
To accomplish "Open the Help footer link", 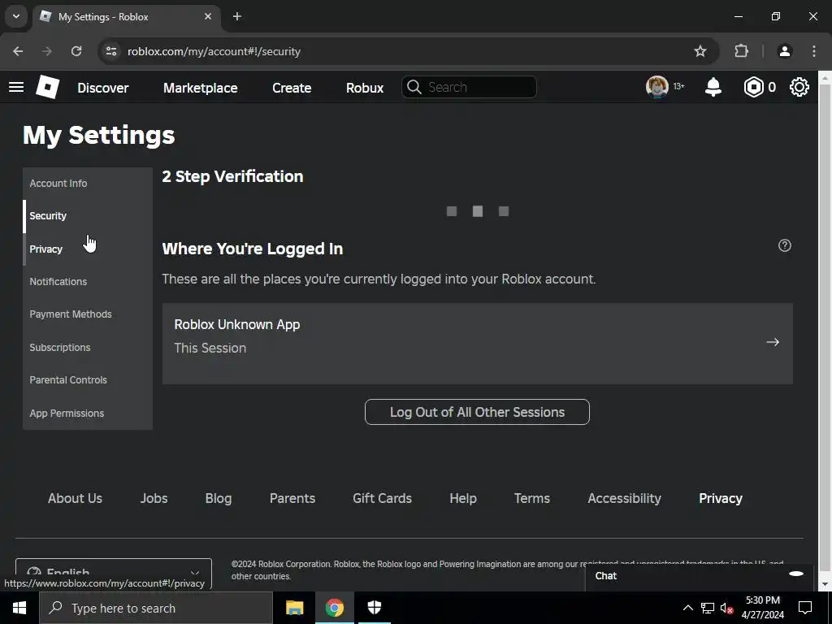I will [463, 498].
